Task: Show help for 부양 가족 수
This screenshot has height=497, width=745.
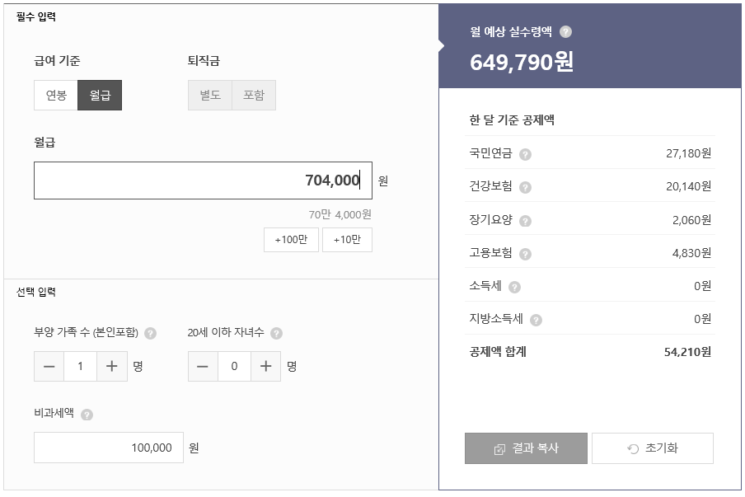Action: pos(150,334)
